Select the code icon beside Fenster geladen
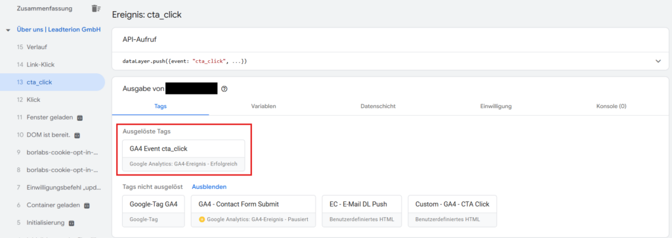The width and height of the screenshot is (672, 238). (80, 118)
